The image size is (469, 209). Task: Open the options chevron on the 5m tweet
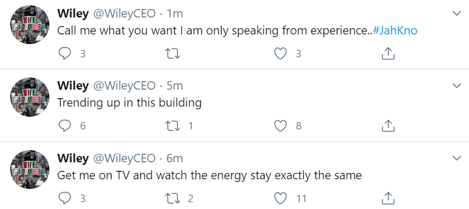click(x=457, y=86)
